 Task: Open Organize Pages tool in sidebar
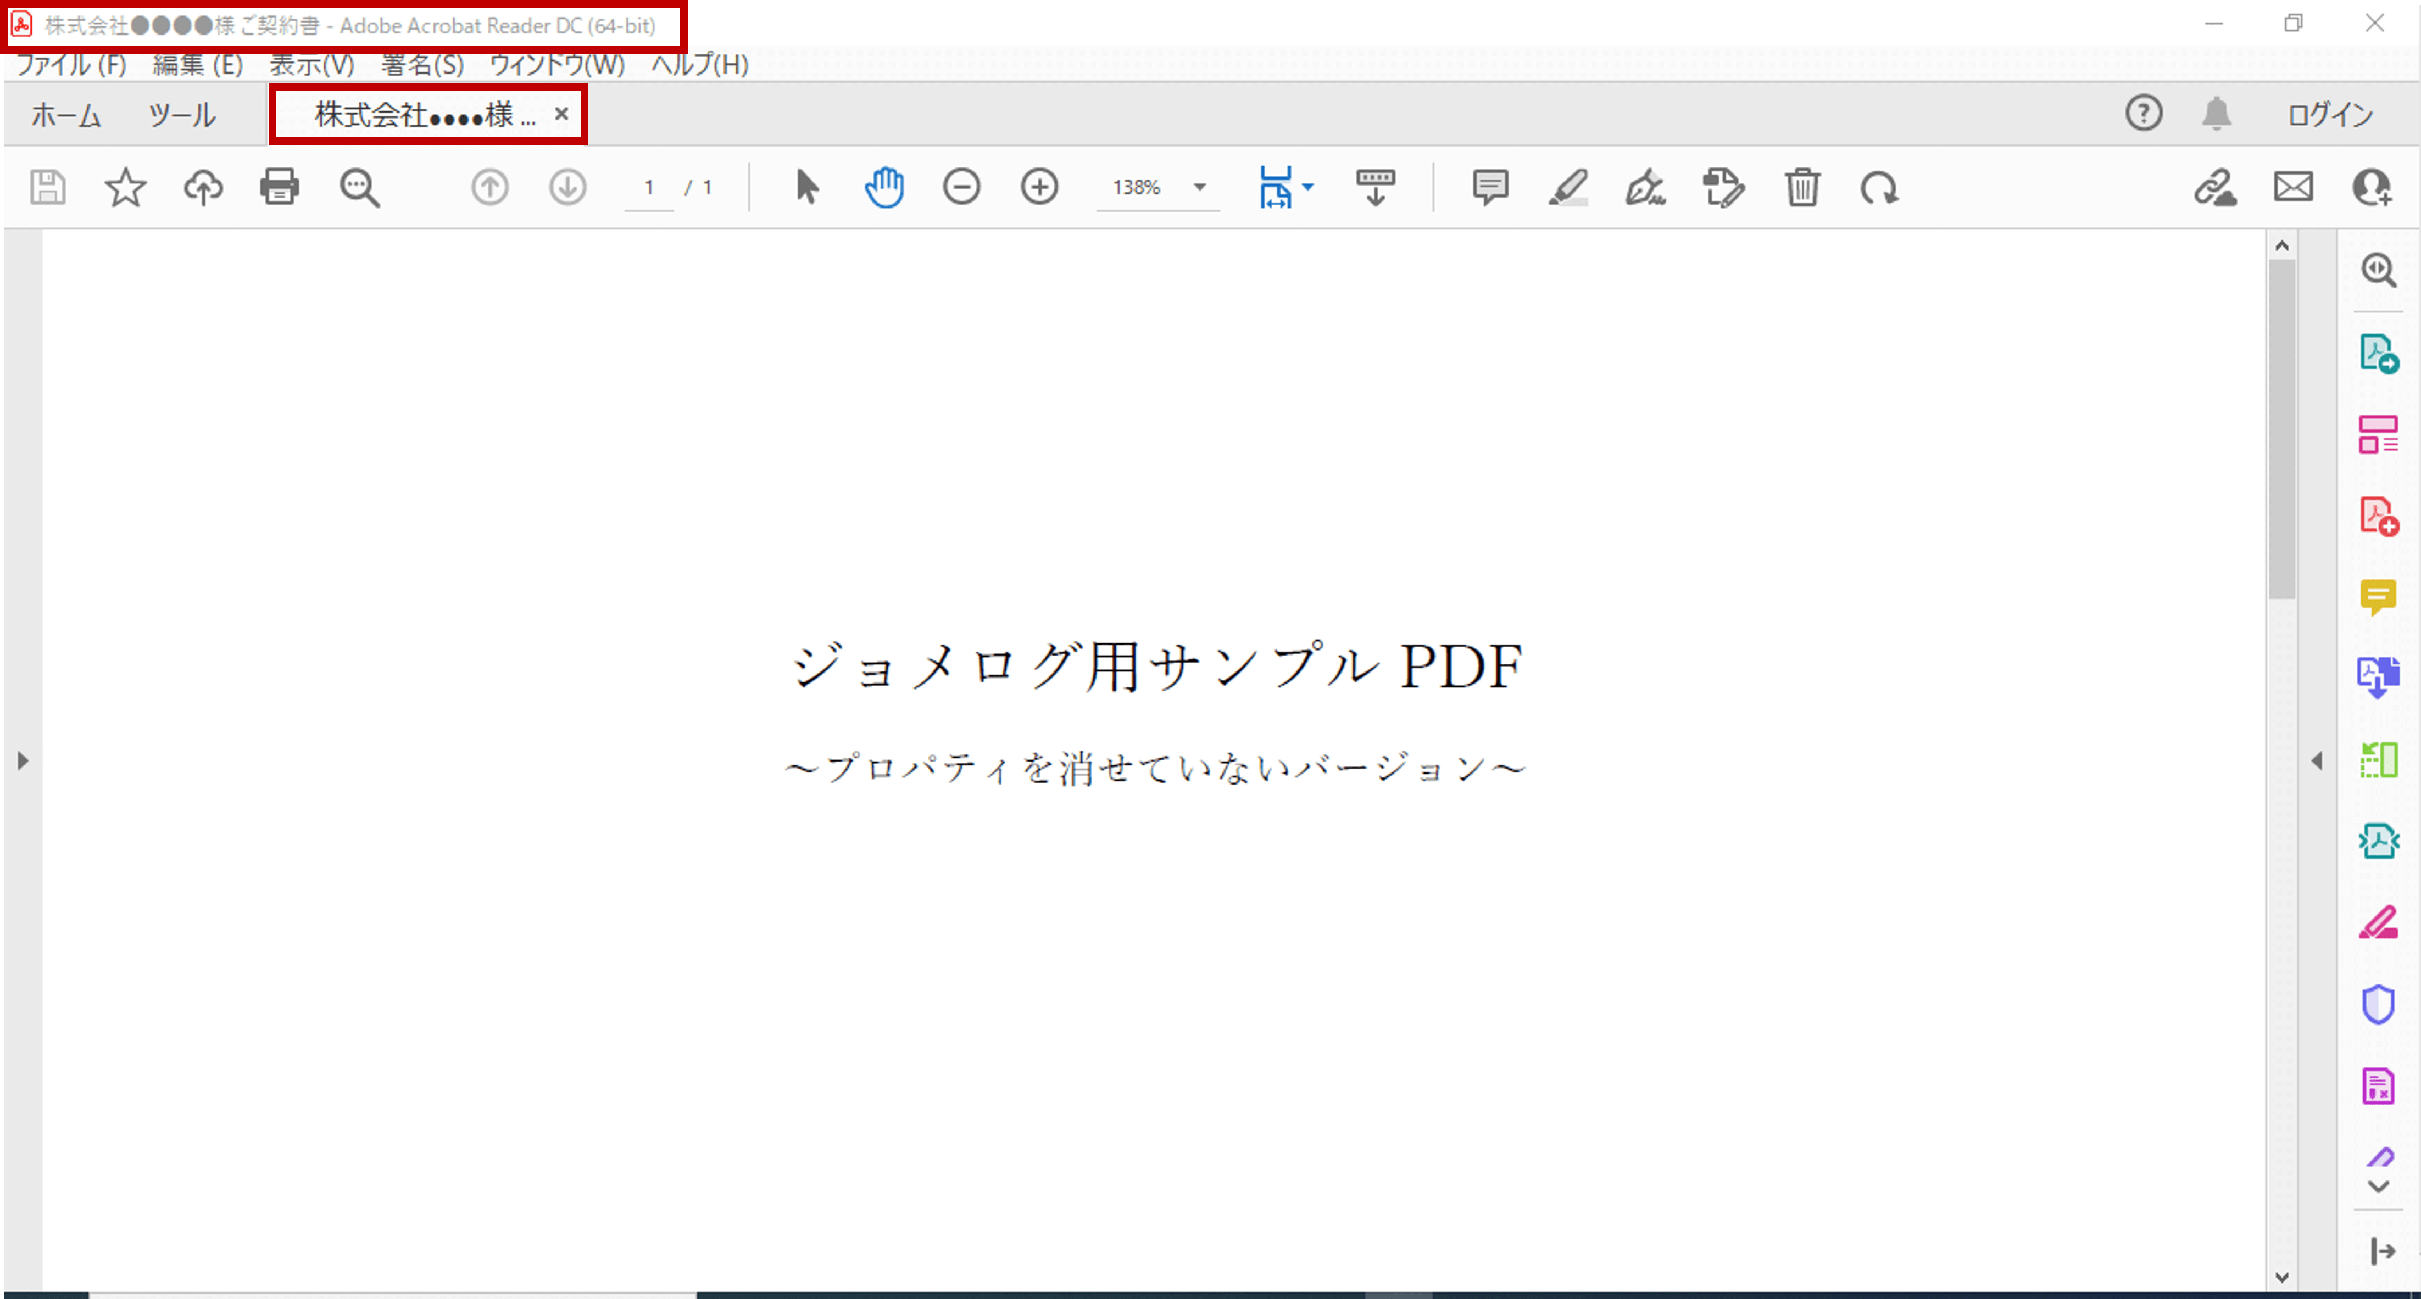click(x=2379, y=759)
